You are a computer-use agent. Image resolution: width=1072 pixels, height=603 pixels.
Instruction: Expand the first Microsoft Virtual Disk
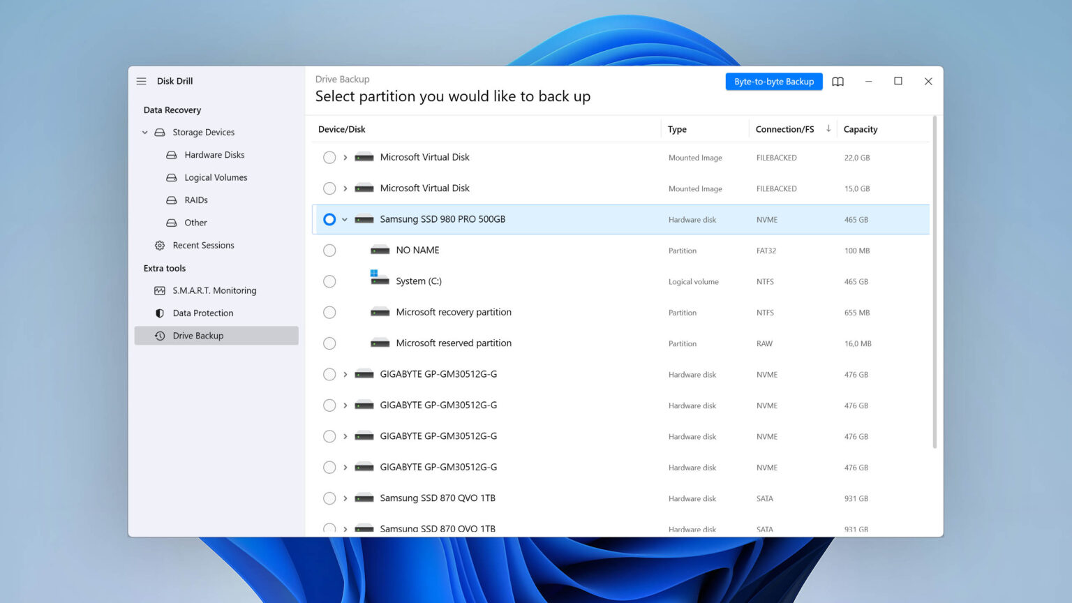[x=345, y=157]
